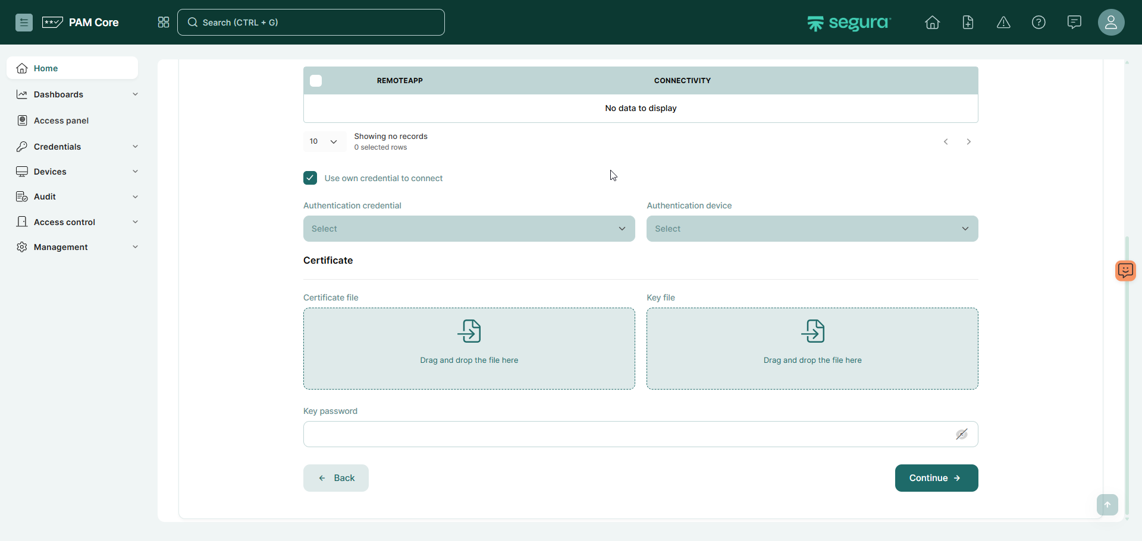Viewport: 1142px width, 541px height.
Task: Open the messages chat icon in header
Action: [1074, 23]
